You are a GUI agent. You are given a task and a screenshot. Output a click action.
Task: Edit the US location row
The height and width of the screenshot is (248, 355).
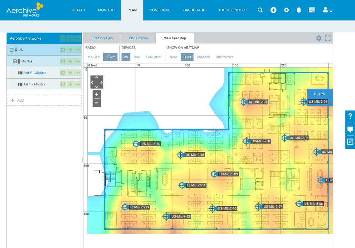coord(63,50)
